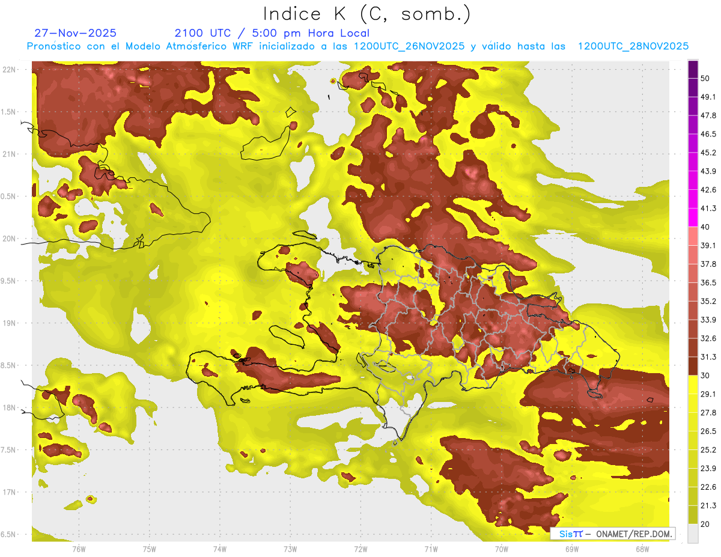Pick the dark brown legend band between 30 and 31.3

tap(693, 366)
